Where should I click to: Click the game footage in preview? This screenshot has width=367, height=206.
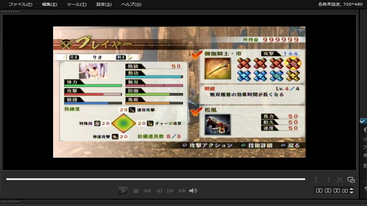click(x=179, y=92)
